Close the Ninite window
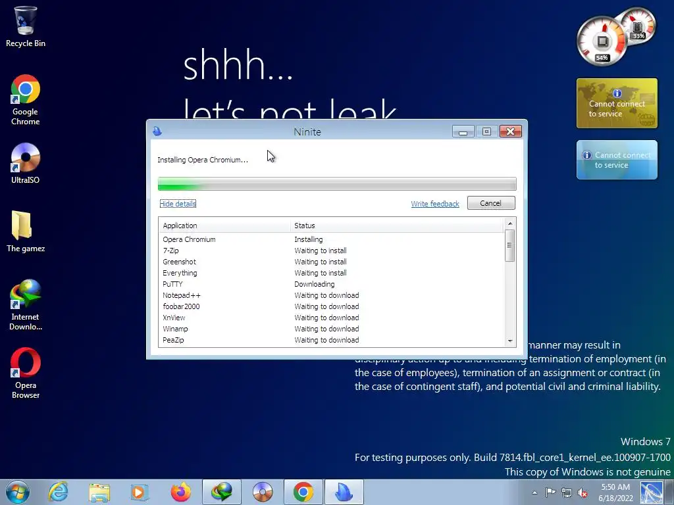Viewport: 674px width, 505px height. 511,132
